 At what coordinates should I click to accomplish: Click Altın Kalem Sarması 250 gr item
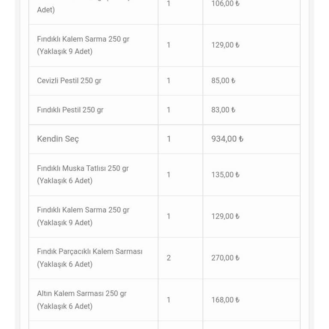[81, 299]
